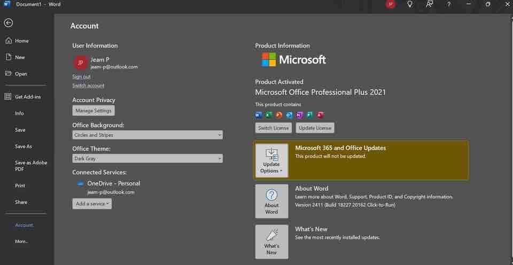Click the What's New button
The width and height of the screenshot is (513, 265).
271,242
